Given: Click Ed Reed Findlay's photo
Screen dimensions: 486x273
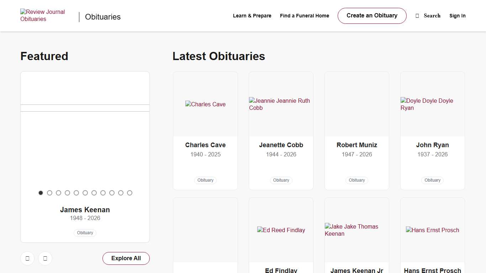Looking at the screenshot, I should point(281,230).
